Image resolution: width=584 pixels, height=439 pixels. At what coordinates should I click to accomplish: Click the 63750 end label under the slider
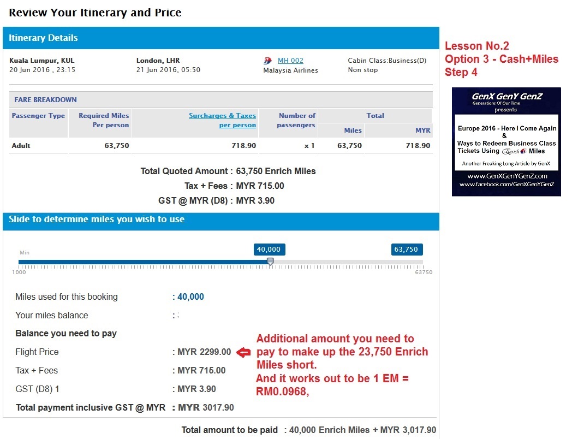tap(423, 272)
